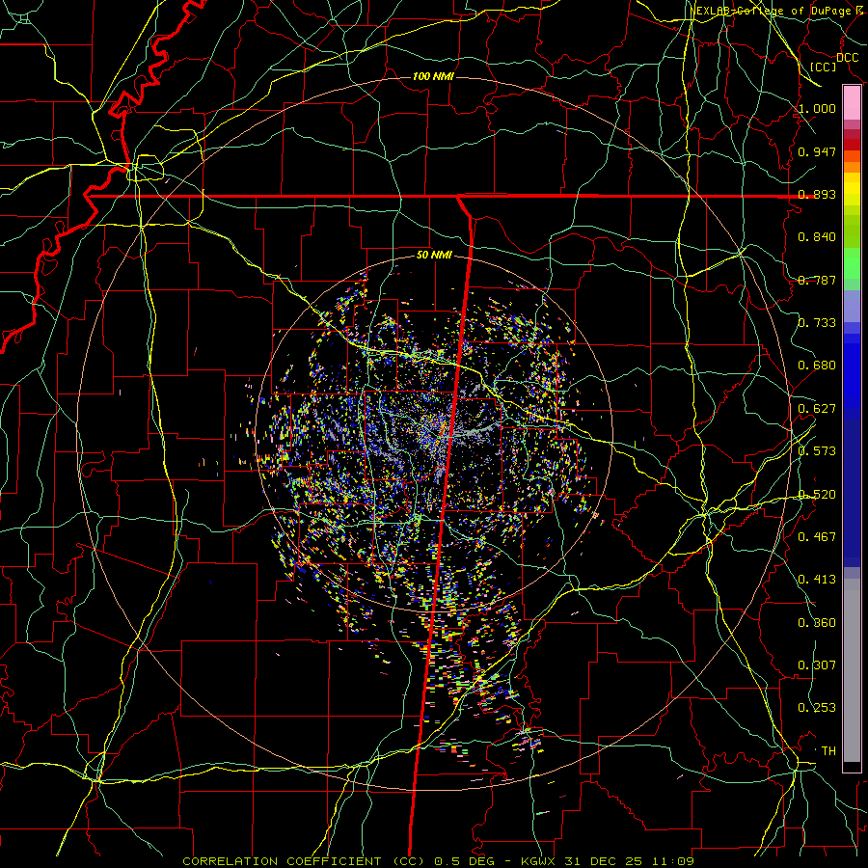
Task: Click the 0.733 legend value
Action: coord(817,323)
